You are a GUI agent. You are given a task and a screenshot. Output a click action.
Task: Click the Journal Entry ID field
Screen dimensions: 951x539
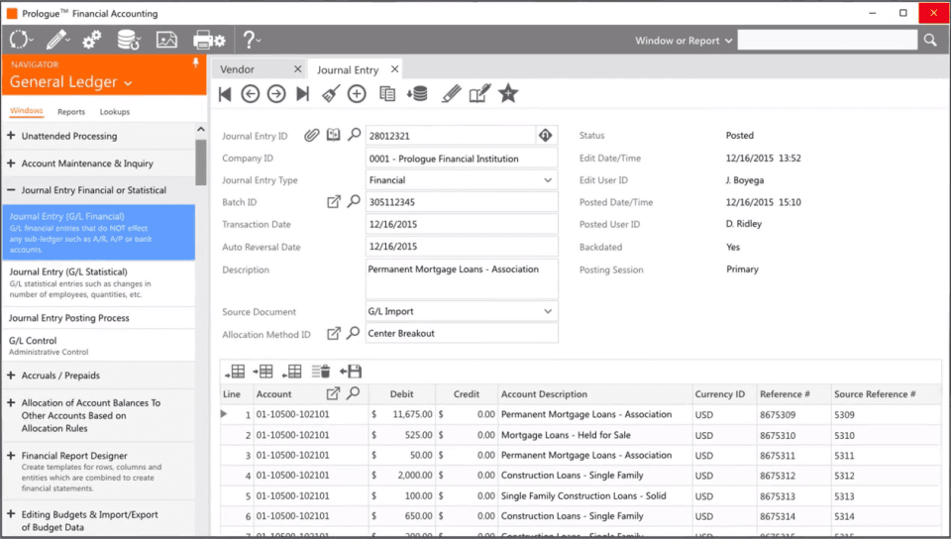(x=450, y=136)
